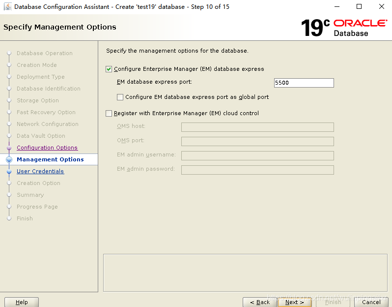
Task: Click the OMS port input field
Action: tap(257, 142)
